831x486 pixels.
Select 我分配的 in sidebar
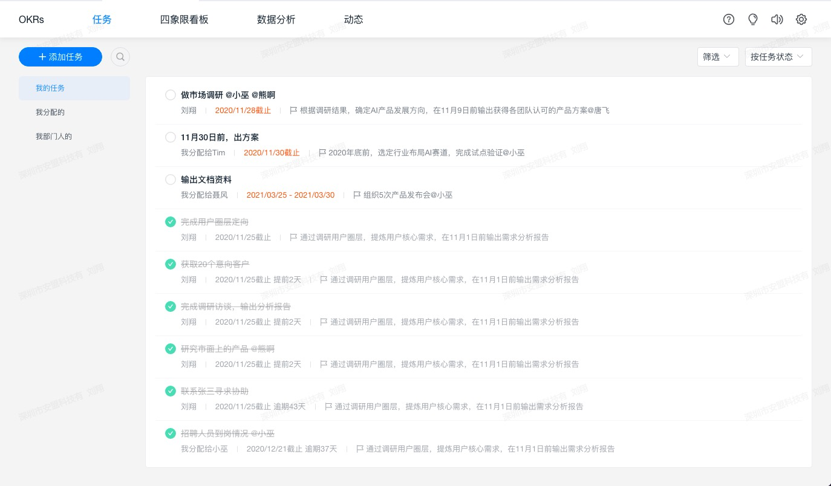click(74, 112)
